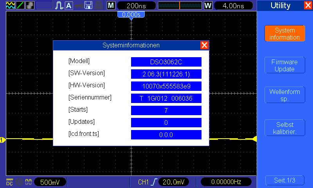Click the 'M' main timebase icon
The height and width of the screenshot is (188, 313).
[x=111, y=5]
